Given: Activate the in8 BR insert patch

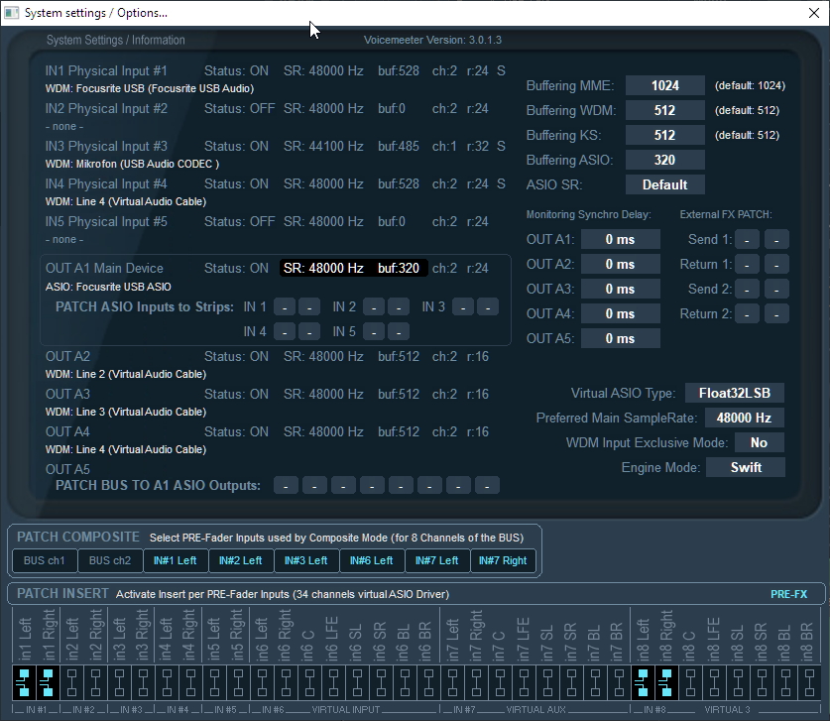Looking at the screenshot, I should point(807,681).
